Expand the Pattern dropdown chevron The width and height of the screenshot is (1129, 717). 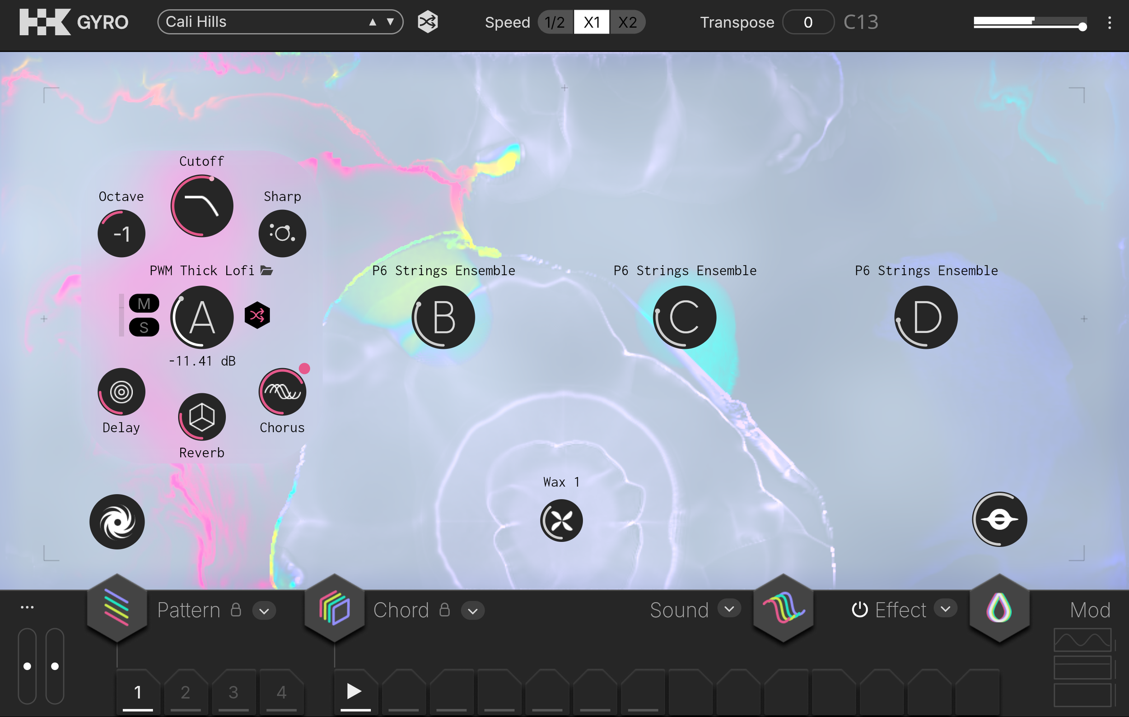(x=264, y=611)
